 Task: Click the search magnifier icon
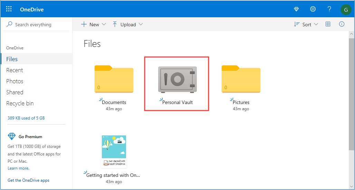[9, 24]
